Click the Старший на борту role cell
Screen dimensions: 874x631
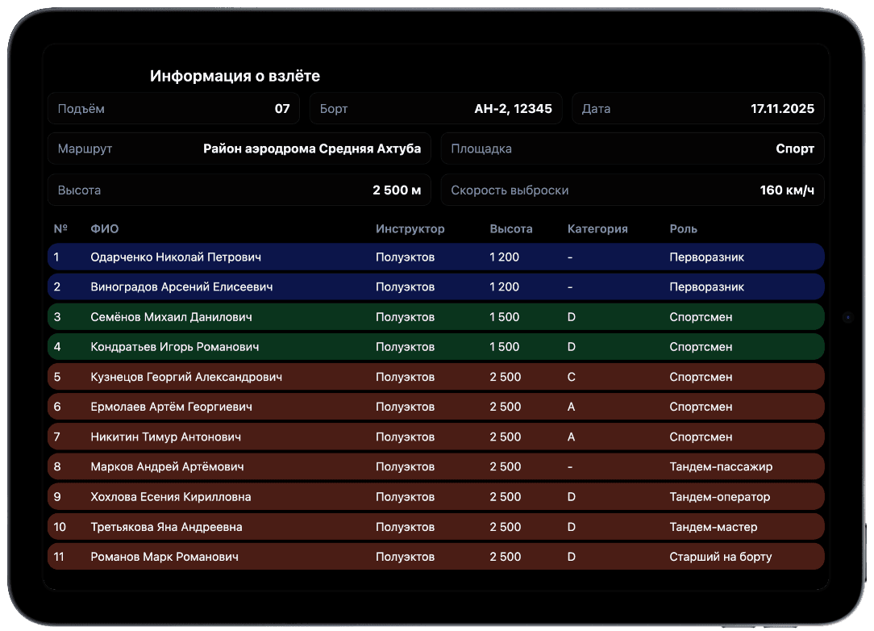click(x=720, y=557)
